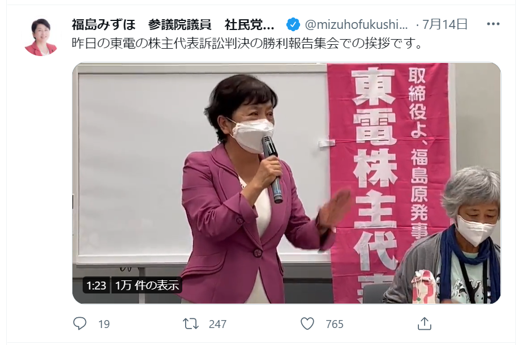Like the tweet with the heart icon

click(x=307, y=323)
